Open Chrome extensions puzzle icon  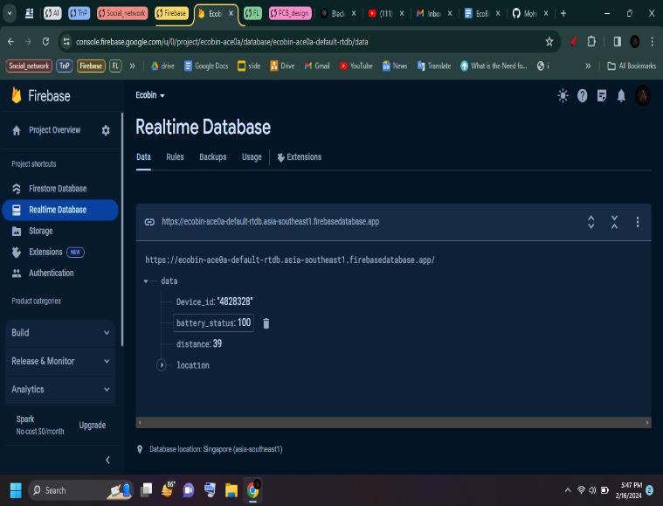coord(591,41)
